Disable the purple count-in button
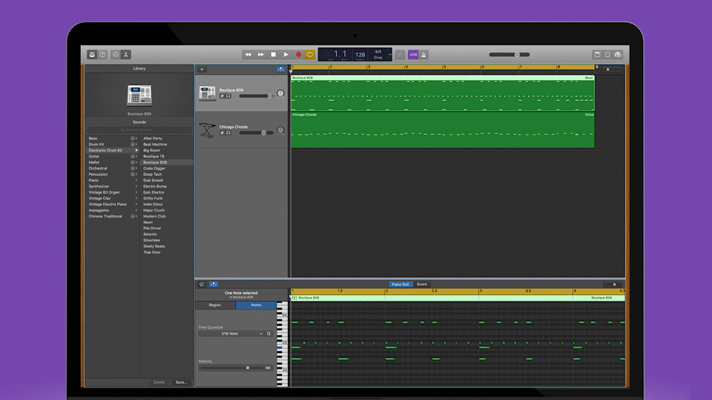Screen dimensions: 712x400 pos(413,55)
